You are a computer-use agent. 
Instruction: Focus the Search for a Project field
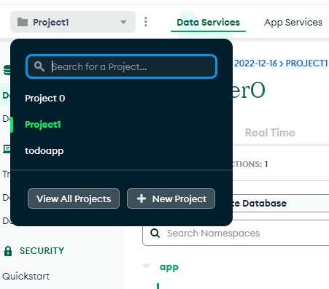(121, 66)
